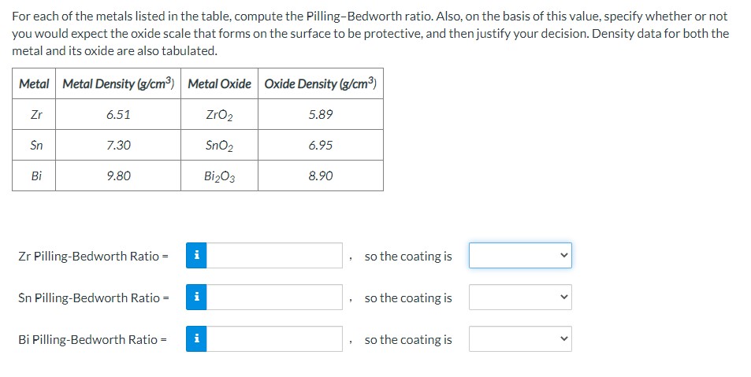The width and height of the screenshot is (751, 377).
Task: Click the Oxide Density column header
Action: [321, 83]
